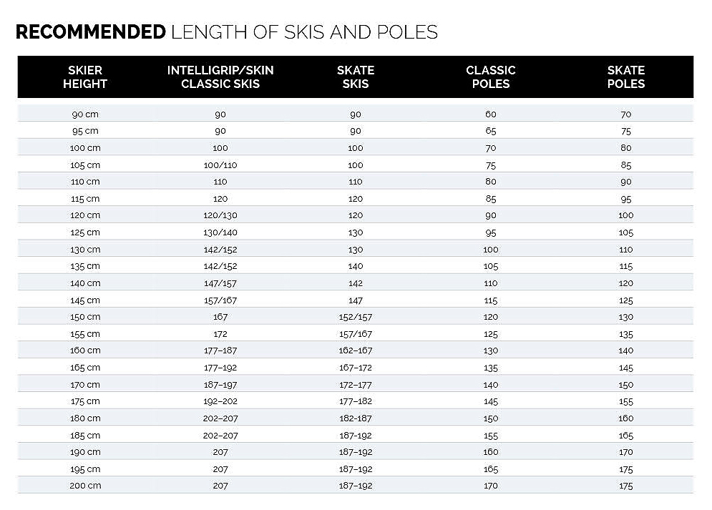Click the "200 cm" skier height cell

[85, 486]
